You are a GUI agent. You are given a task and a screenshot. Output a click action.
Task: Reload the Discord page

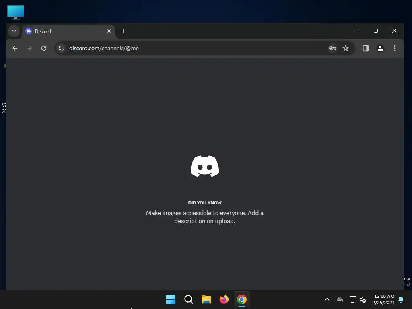tap(44, 48)
